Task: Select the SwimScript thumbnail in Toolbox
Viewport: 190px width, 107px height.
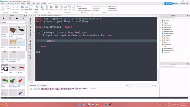Action: point(13,42)
